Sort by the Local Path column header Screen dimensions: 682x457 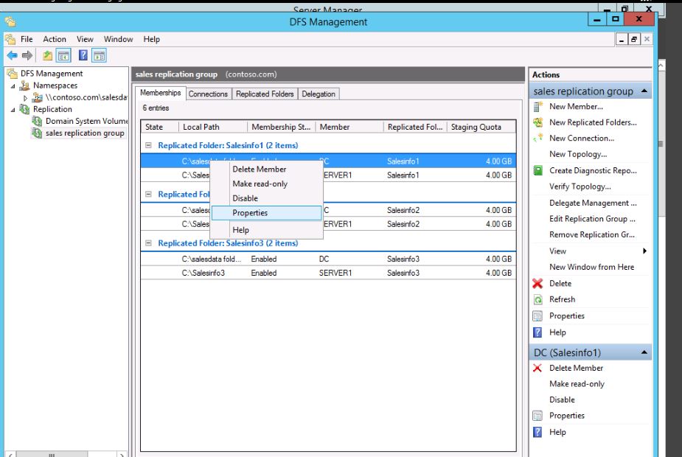pyautogui.click(x=212, y=127)
